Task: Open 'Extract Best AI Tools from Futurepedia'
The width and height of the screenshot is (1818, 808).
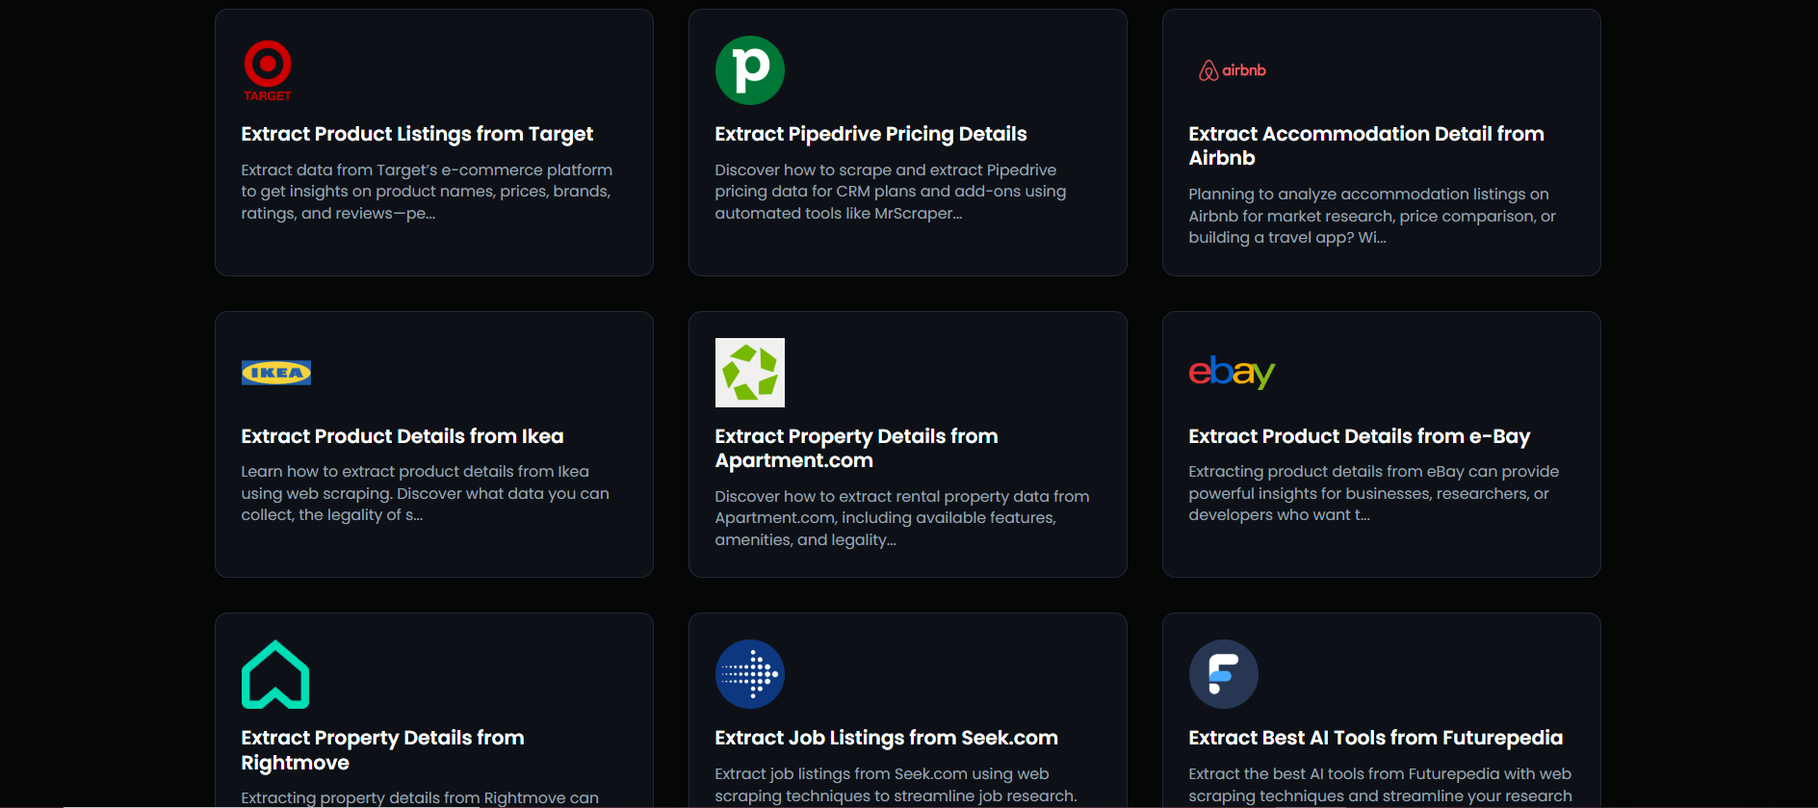Action: 1376,738
